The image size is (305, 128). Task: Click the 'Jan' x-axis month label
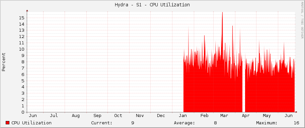pos(183,116)
